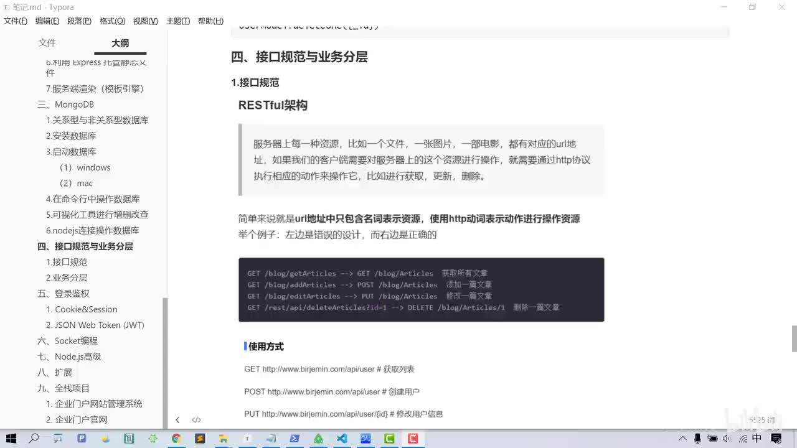Screen dimensions: 797x448
Task: Click the document vertical scrollbar thumb
Action: [794, 338]
